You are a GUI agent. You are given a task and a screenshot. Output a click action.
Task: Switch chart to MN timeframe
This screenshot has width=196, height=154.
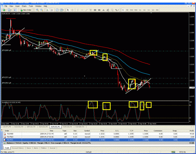157,10
